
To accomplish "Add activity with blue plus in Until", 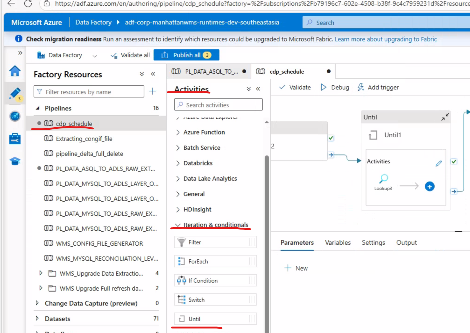I will point(430,186).
